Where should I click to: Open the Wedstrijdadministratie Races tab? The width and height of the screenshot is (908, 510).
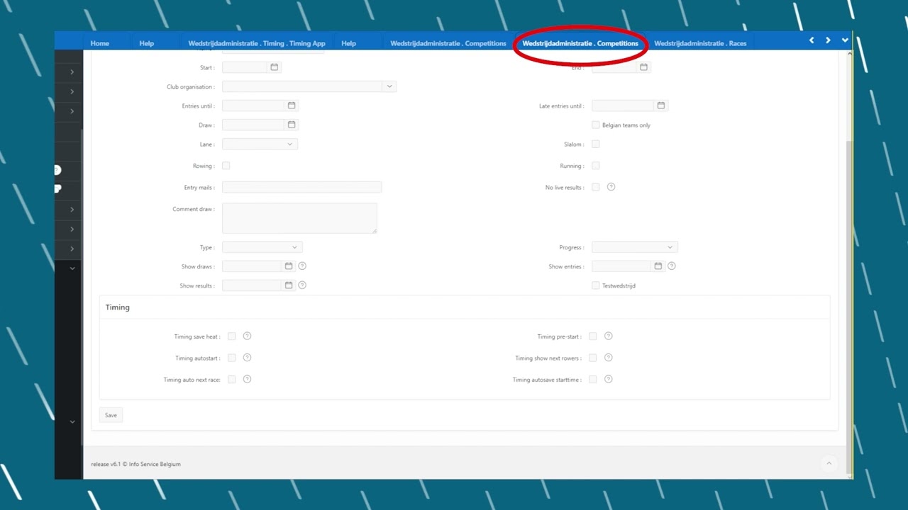(700, 43)
